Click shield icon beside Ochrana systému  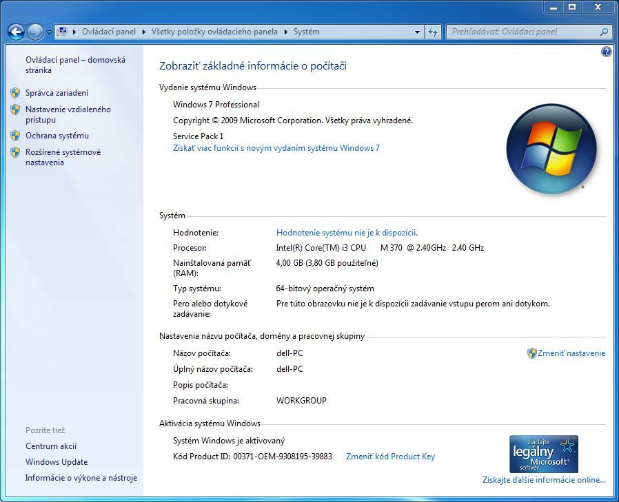coord(15,136)
